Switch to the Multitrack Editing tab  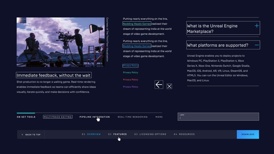point(58,117)
